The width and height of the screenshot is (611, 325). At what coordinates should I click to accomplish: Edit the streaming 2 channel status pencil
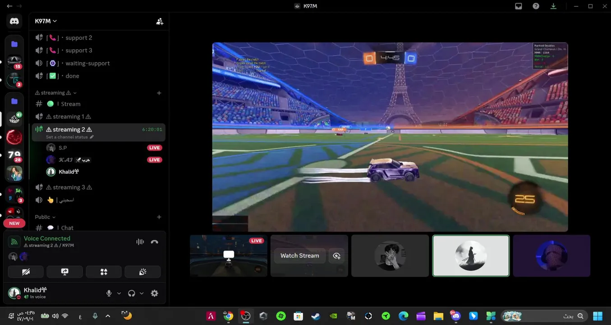pos(92,137)
